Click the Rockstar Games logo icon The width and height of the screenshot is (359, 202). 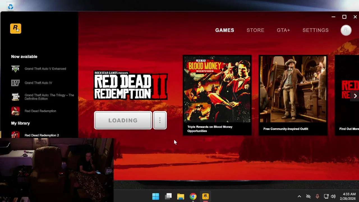pyautogui.click(x=16, y=29)
